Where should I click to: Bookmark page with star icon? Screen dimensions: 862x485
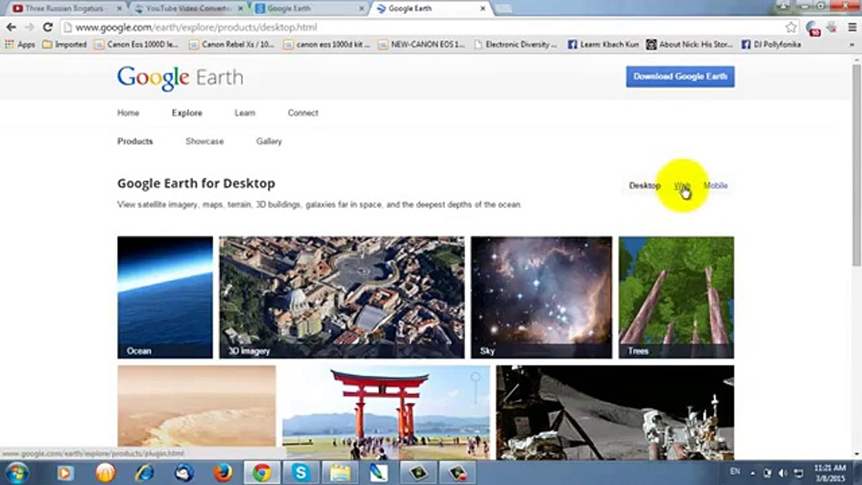coord(791,27)
